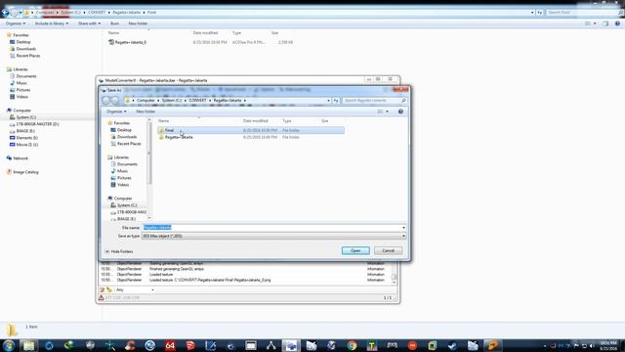Image resolution: width=625 pixels, height=352 pixels.
Task: Toggle the Explorer preview pane icon
Action: pyautogui.click(x=605, y=23)
